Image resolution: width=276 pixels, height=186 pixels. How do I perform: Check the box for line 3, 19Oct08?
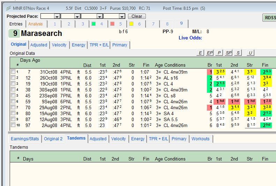point(13,83)
